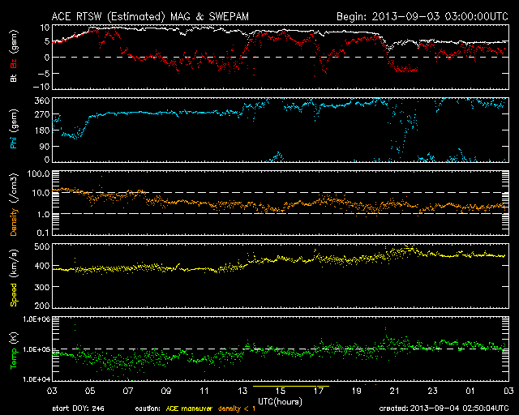Click the '23' hour tick label

pos(432,391)
